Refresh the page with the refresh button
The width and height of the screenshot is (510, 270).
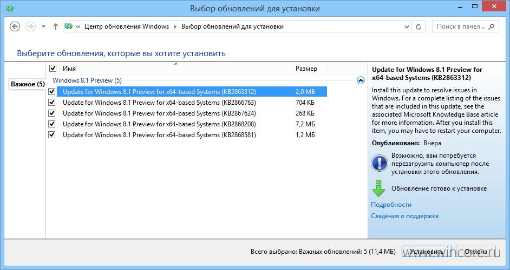(419, 27)
